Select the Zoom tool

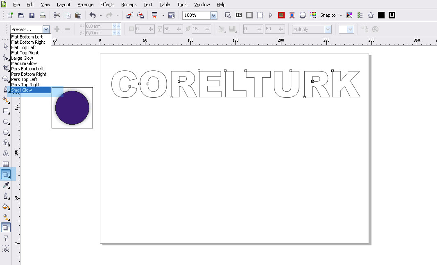[x=6, y=78]
